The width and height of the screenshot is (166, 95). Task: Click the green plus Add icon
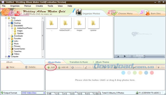(x=49, y=67)
